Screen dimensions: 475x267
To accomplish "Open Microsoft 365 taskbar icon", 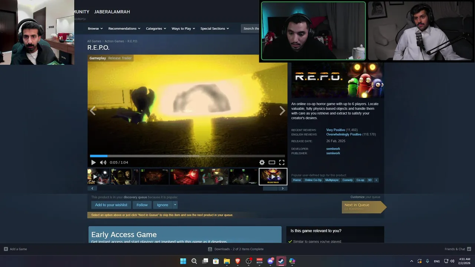I will coord(292,261).
